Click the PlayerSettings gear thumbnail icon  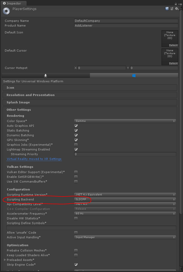pos(6,11)
